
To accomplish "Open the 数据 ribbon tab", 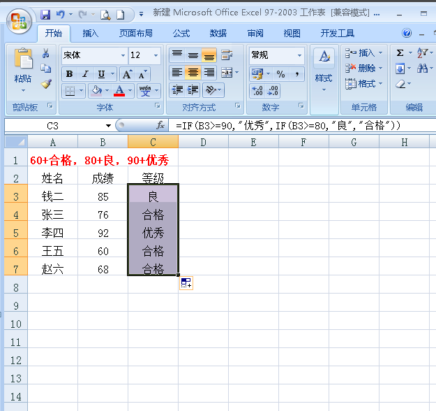I will point(218,34).
